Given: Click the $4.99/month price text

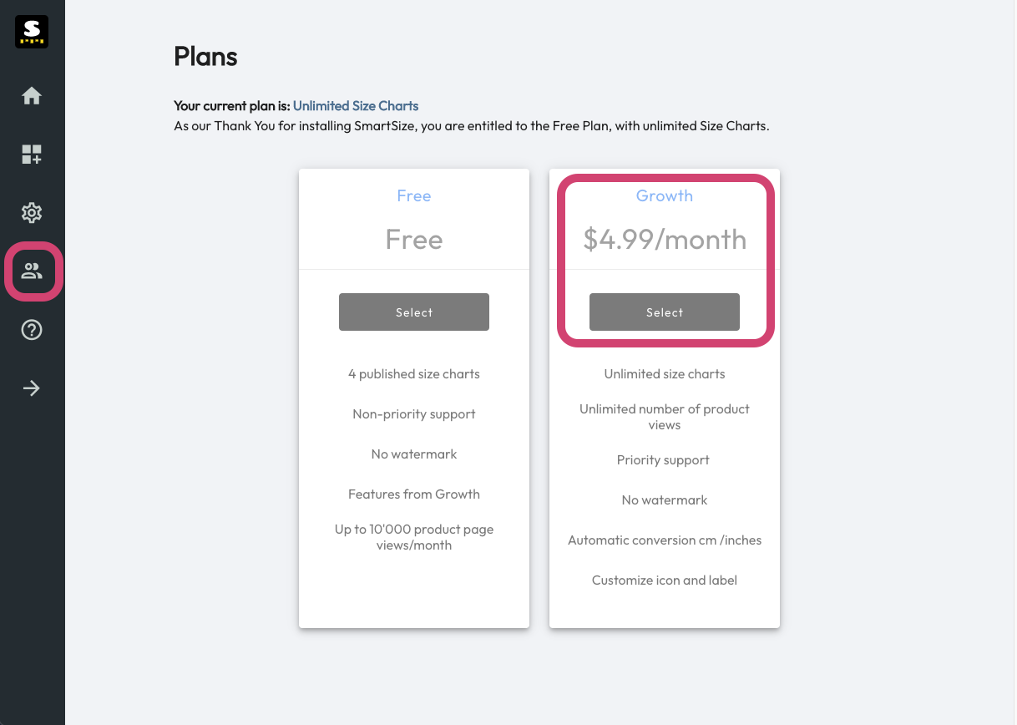Looking at the screenshot, I should click(665, 240).
